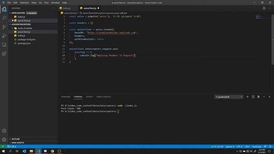Open package.json in the file tree
Image resolution: width=274 pixels, height=154 pixels.
[33, 43]
